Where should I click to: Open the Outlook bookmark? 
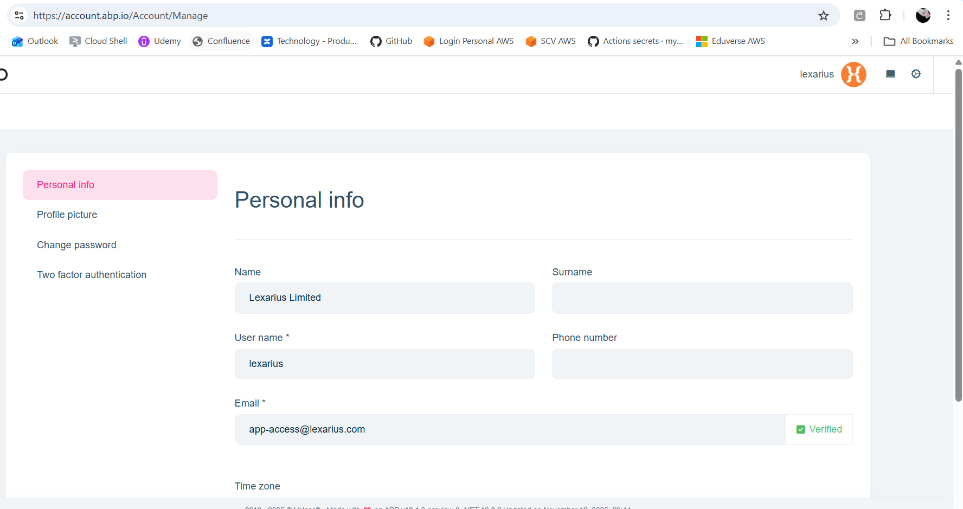[35, 41]
